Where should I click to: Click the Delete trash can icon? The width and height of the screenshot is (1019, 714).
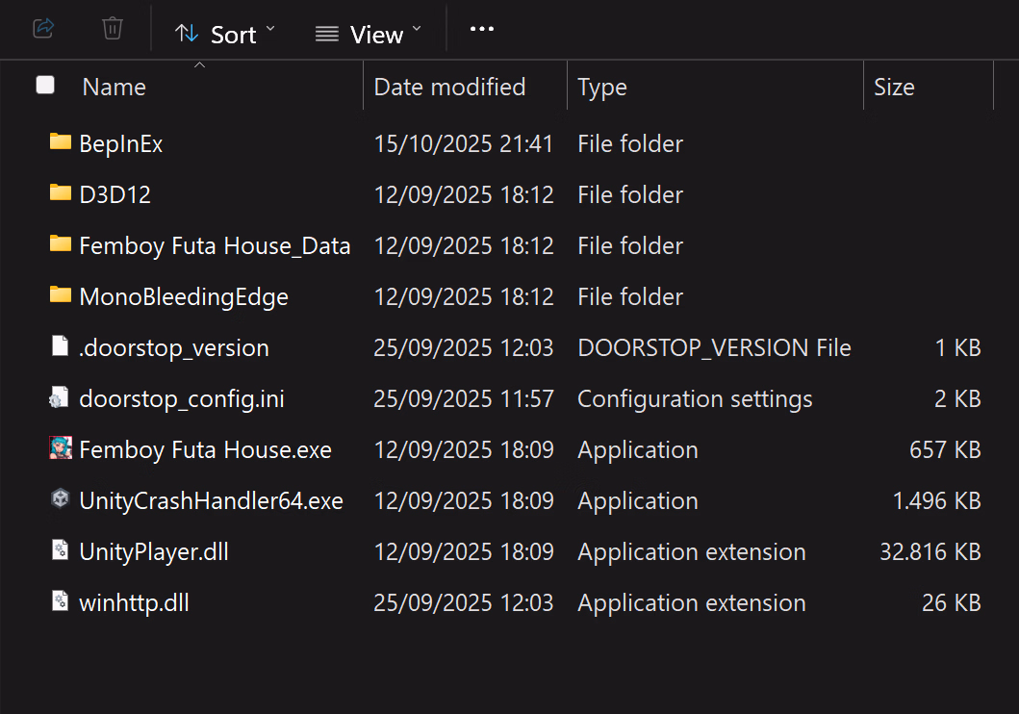coord(113,29)
